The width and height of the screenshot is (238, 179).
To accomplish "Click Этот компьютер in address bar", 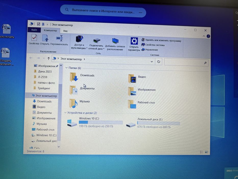I will (x=71, y=59).
